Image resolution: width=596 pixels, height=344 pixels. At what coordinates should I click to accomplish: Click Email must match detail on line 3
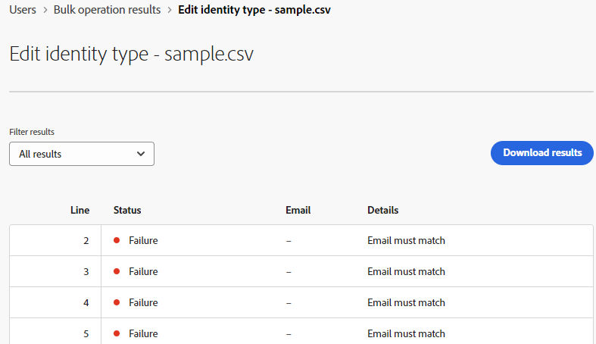(406, 271)
